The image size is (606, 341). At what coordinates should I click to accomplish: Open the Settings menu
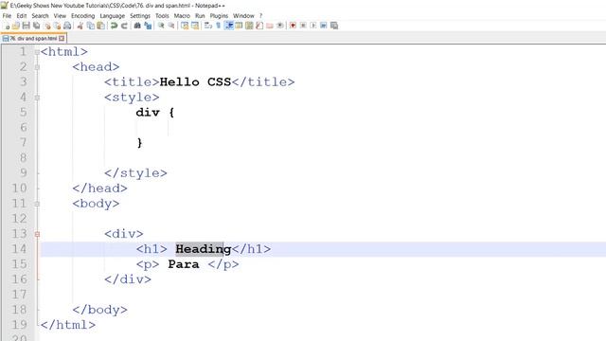click(140, 16)
